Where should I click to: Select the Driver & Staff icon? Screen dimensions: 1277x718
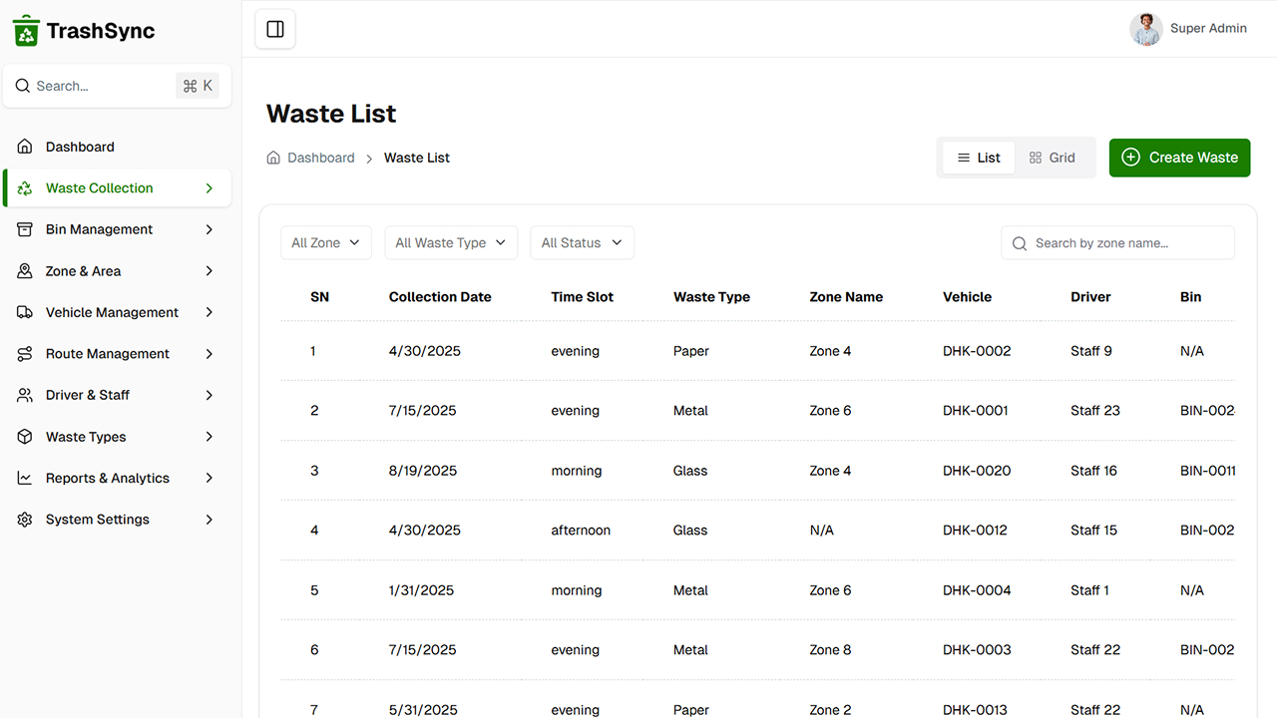(x=24, y=395)
